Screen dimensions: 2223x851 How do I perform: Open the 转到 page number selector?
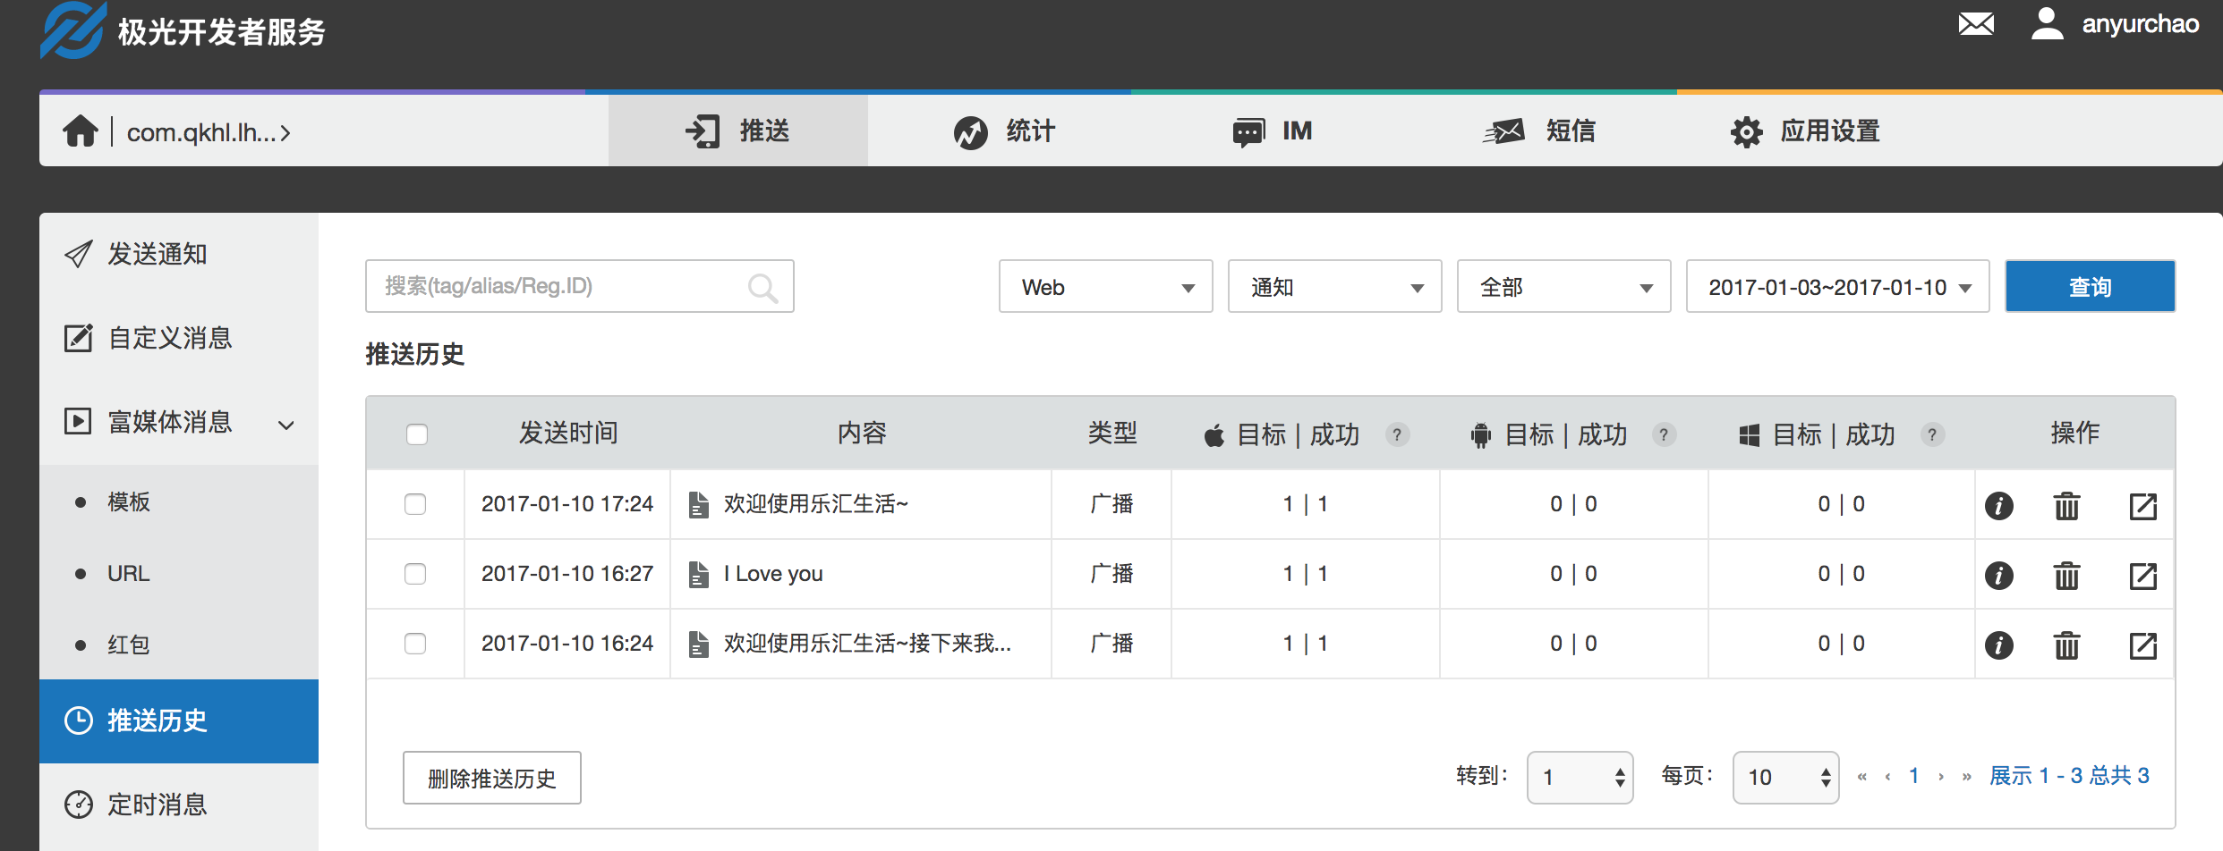1580,778
